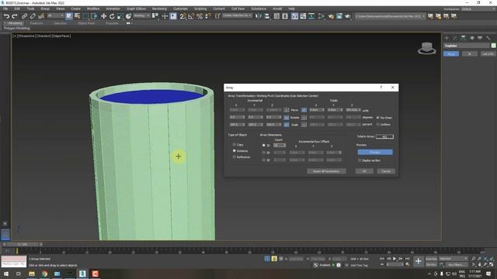Screen dimensions: 497x279
Task: Click the Preview button in Array dialog
Action: [375, 152]
